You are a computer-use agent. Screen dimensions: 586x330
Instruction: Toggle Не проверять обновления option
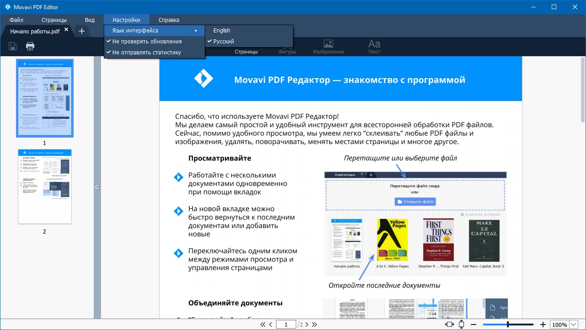[154, 41]
